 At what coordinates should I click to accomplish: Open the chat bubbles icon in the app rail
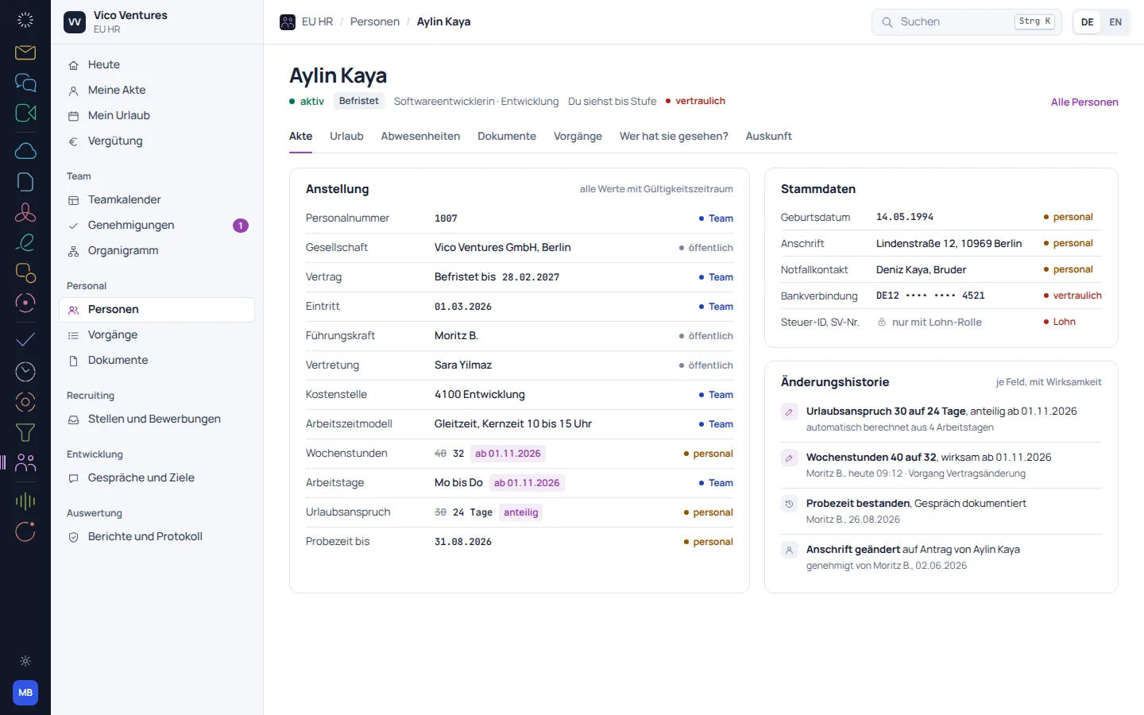pos(25,83)
